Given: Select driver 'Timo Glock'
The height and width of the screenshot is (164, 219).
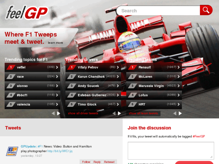Looking at the screenshot, I should [x=87, y=104].
